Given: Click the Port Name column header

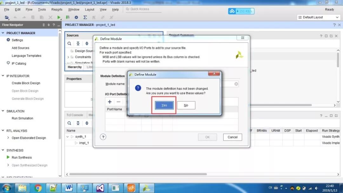Looking at the screenshot, I should (x=114, y=109).
